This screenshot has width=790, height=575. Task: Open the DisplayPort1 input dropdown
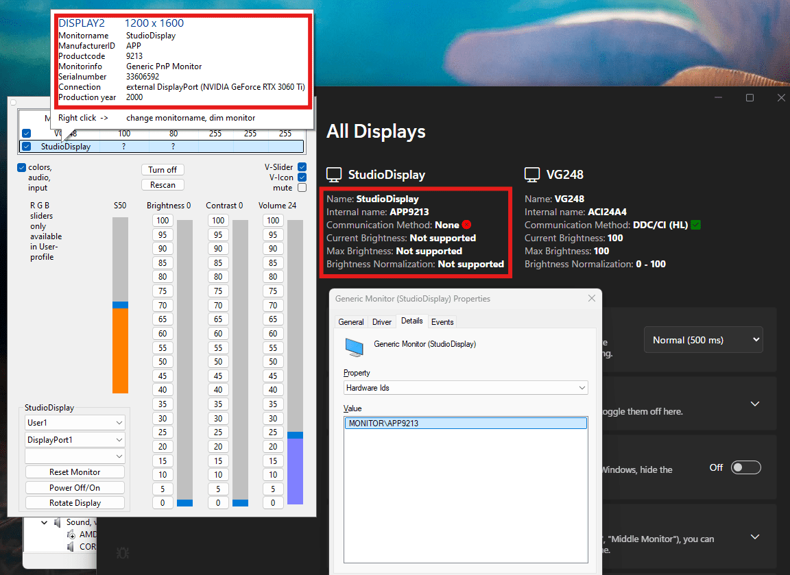coord(75,440)
